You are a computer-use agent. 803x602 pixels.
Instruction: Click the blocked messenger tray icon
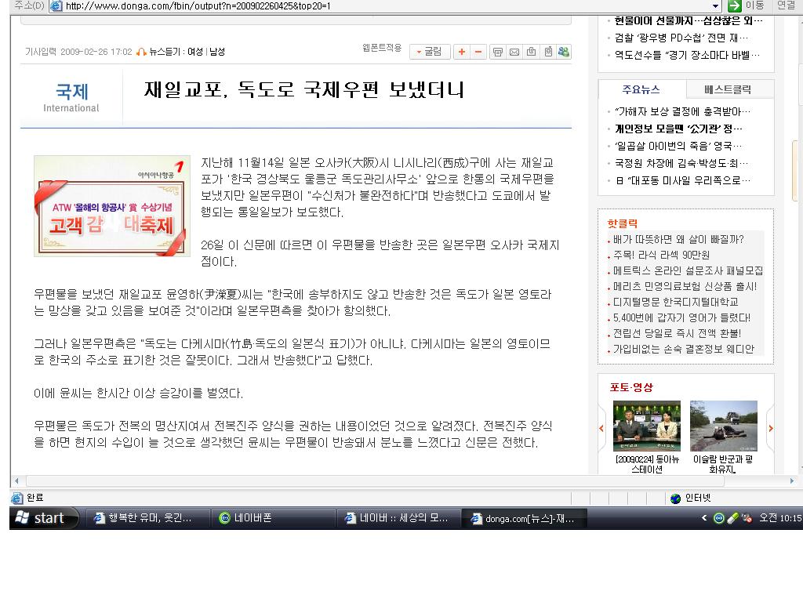point(747,518)
